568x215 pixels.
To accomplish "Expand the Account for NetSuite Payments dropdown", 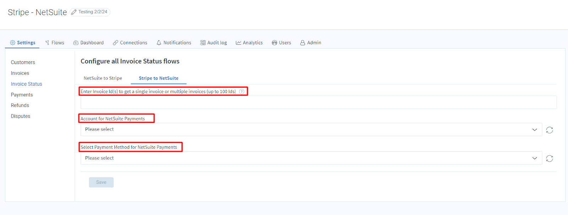I will [311, 129].
